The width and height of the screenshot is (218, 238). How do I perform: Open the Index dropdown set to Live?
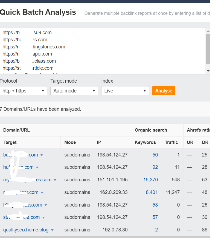[x=125, y=91]
